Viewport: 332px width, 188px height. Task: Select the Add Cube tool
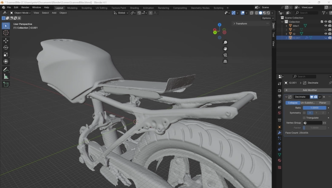6,84
